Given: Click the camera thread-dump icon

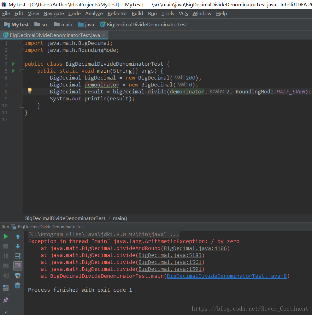Looking at the screenshot, I should 5,265.
